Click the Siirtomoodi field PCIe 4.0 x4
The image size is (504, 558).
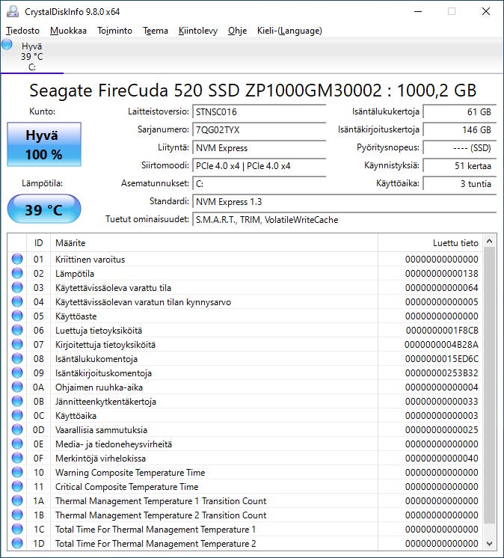259,166
